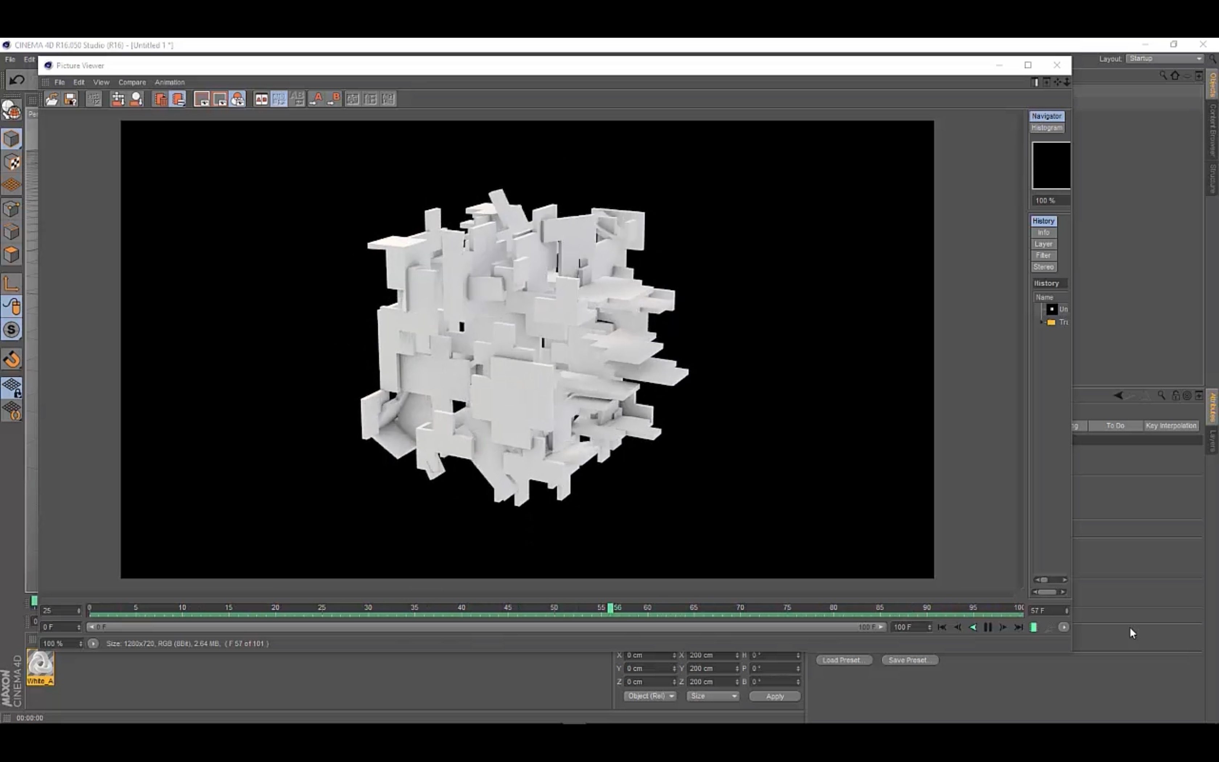Click the Save As floppy disk icon

70,99
